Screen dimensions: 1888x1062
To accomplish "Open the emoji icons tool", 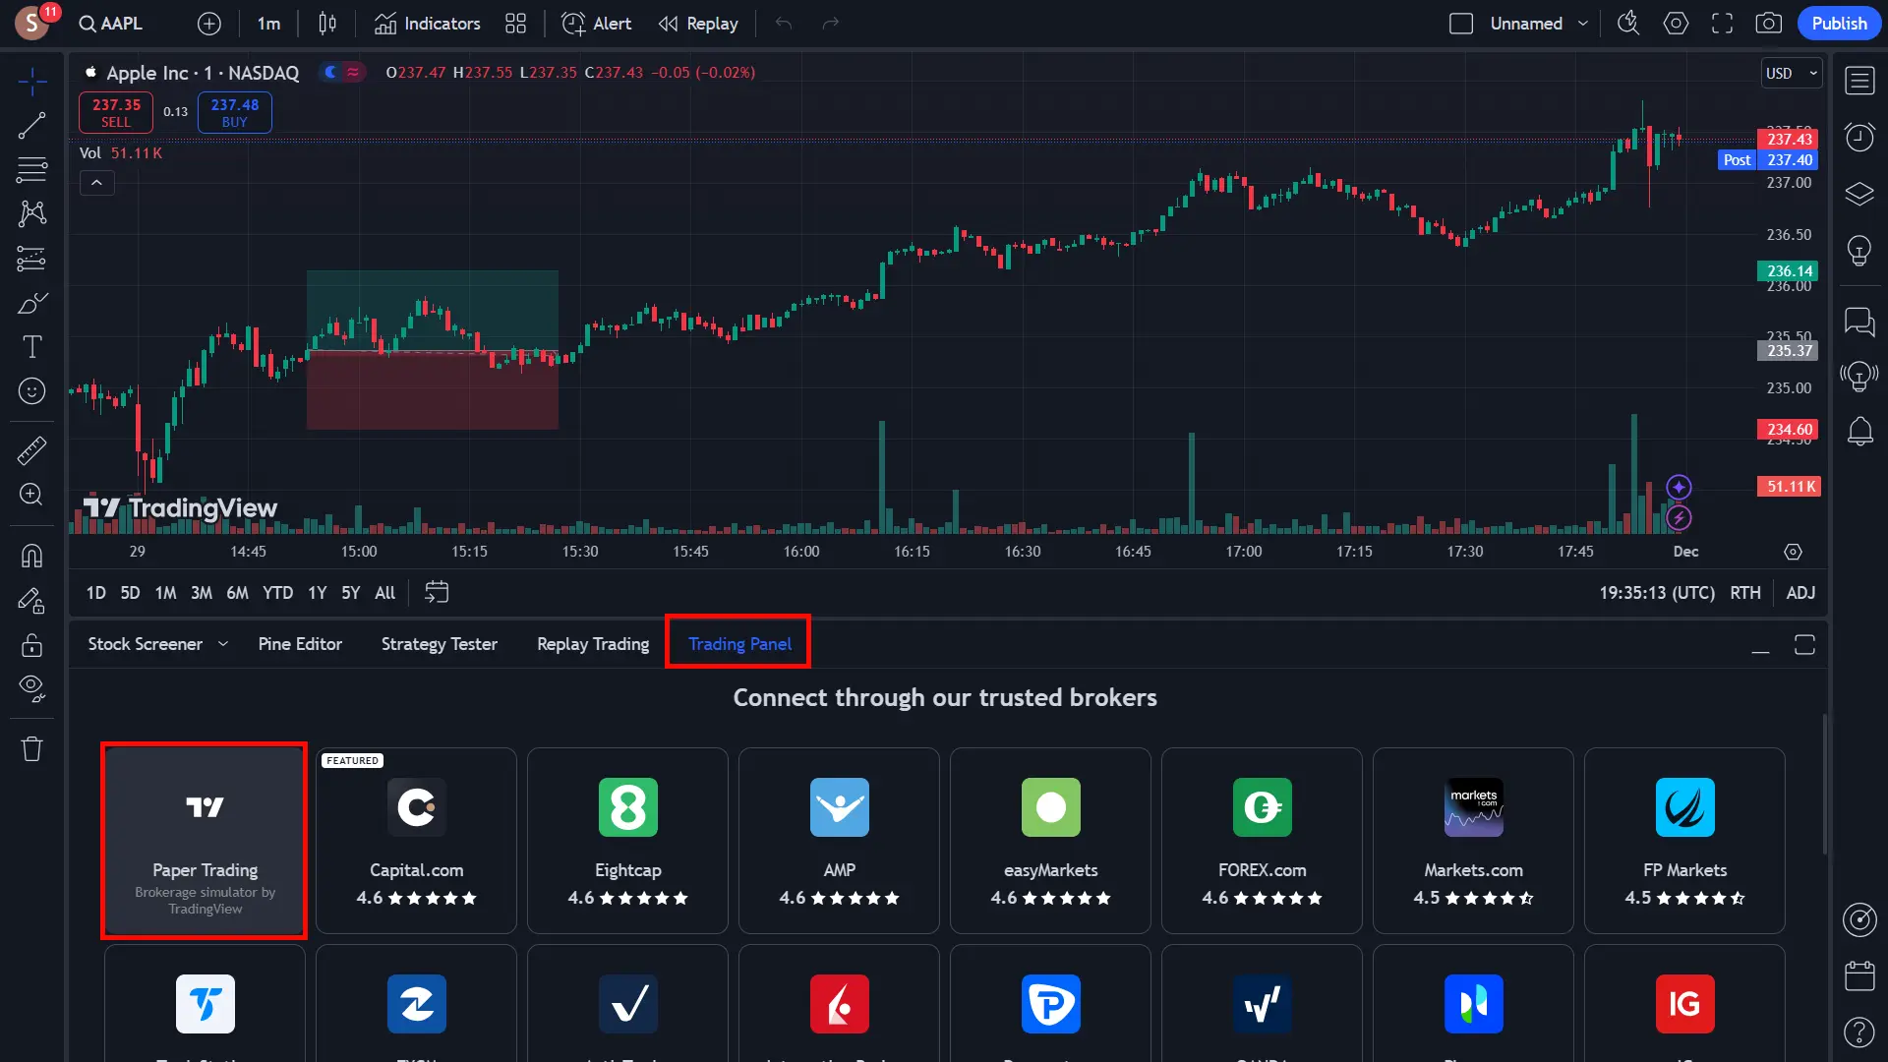I will (x=31, y=391).
